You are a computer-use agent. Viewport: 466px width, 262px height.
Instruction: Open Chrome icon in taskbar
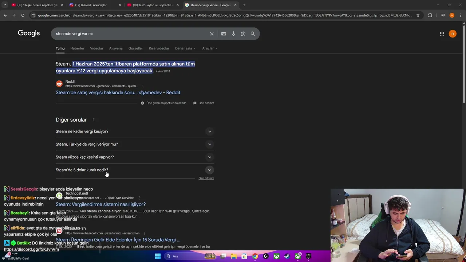pos(255,256)
